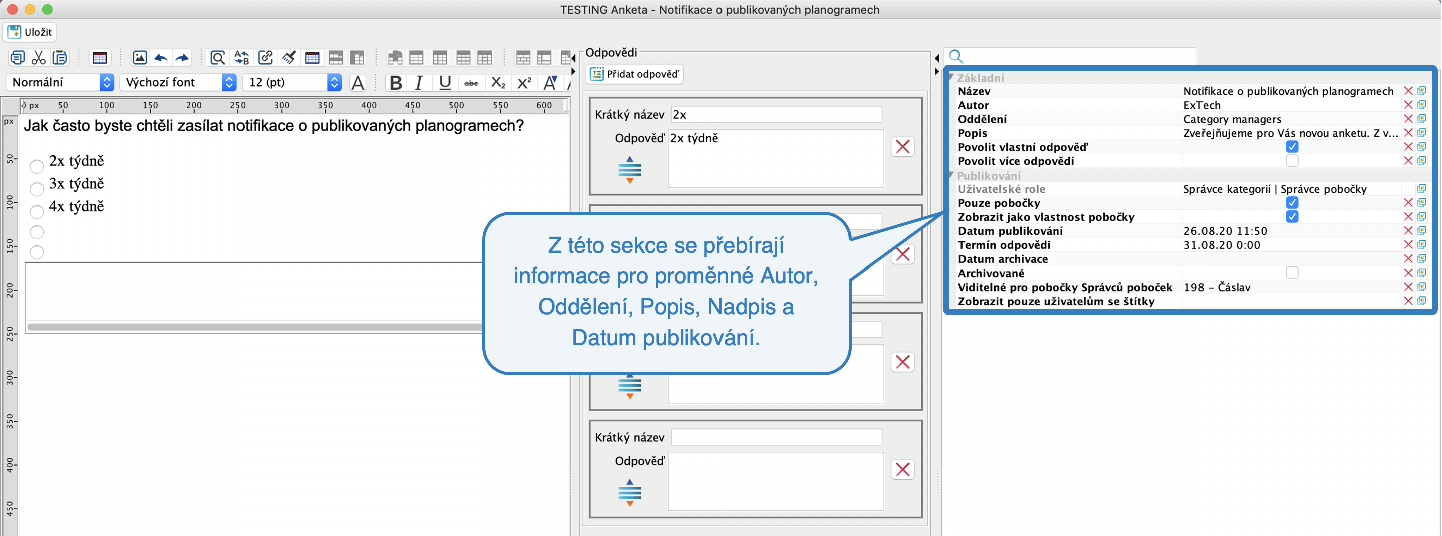Click the first grayed table icon after the toolbar separator

coord(395,58)
